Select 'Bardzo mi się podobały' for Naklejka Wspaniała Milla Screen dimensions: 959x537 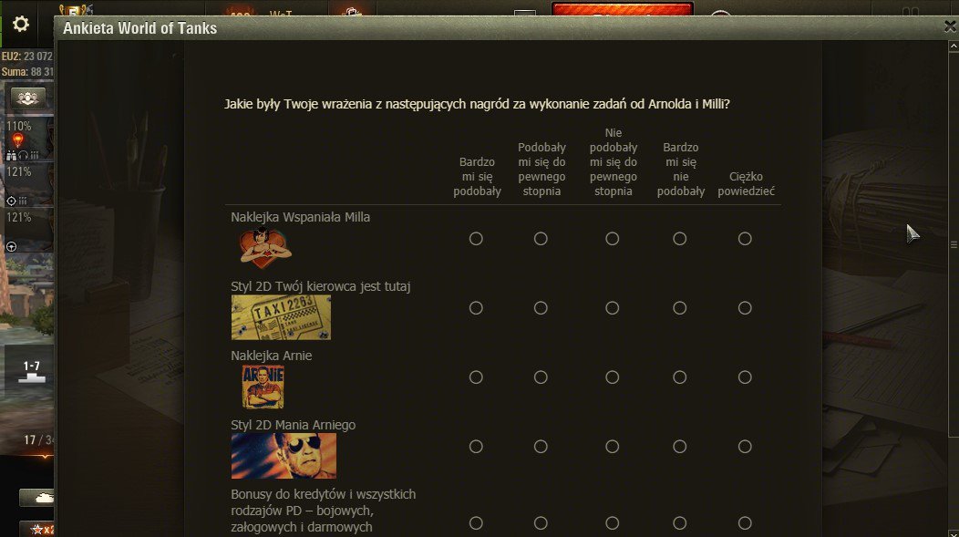tap(476, 239)
